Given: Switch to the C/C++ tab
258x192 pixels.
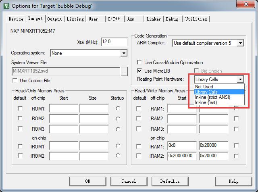Looking at the screenshot, I should (x=114, y=19).
